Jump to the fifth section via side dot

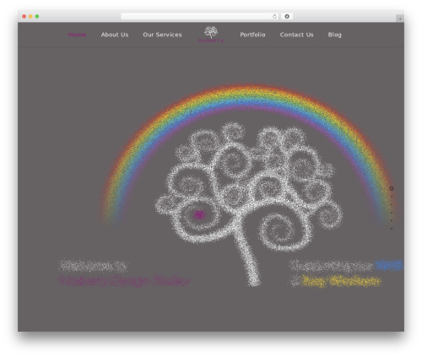click(392, 220)
